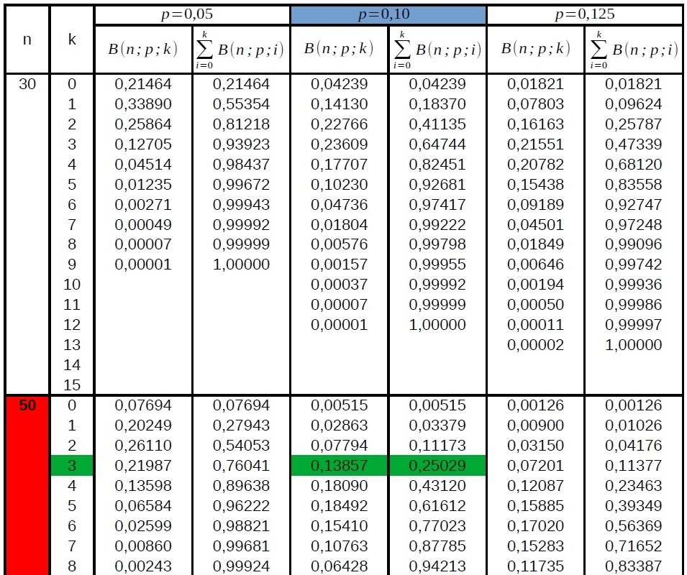Click the red cell showing n value 50

[27, 405]
